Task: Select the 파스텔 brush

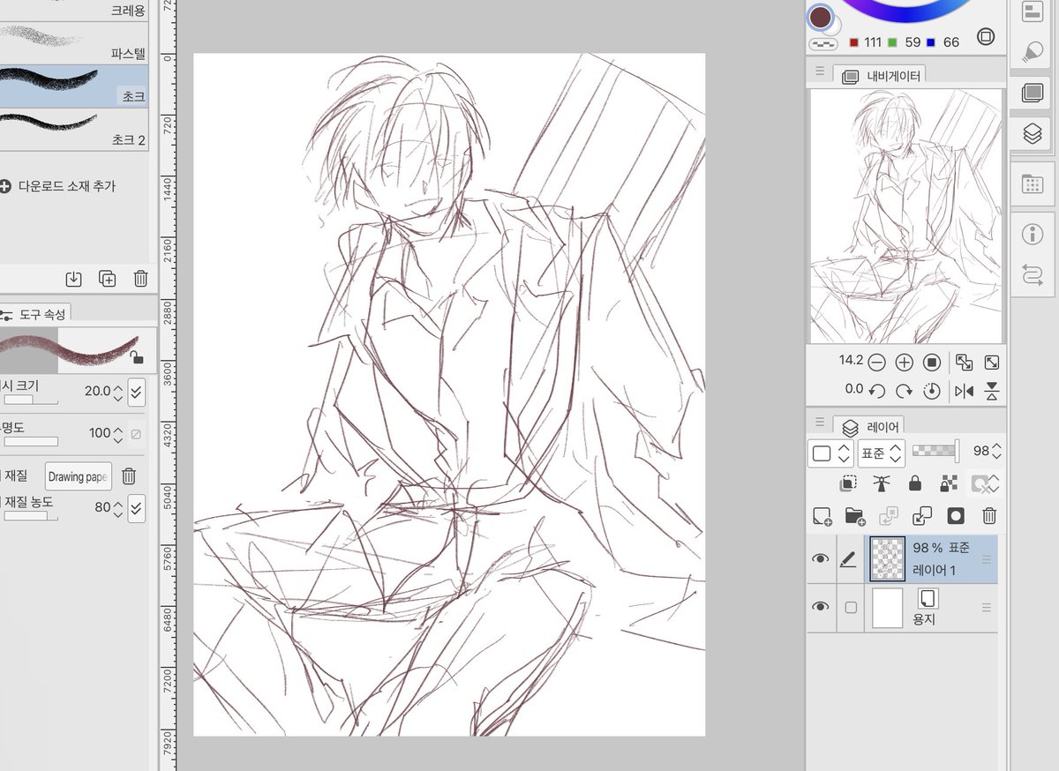Action: pyautogui.click(x=74, y=41)
